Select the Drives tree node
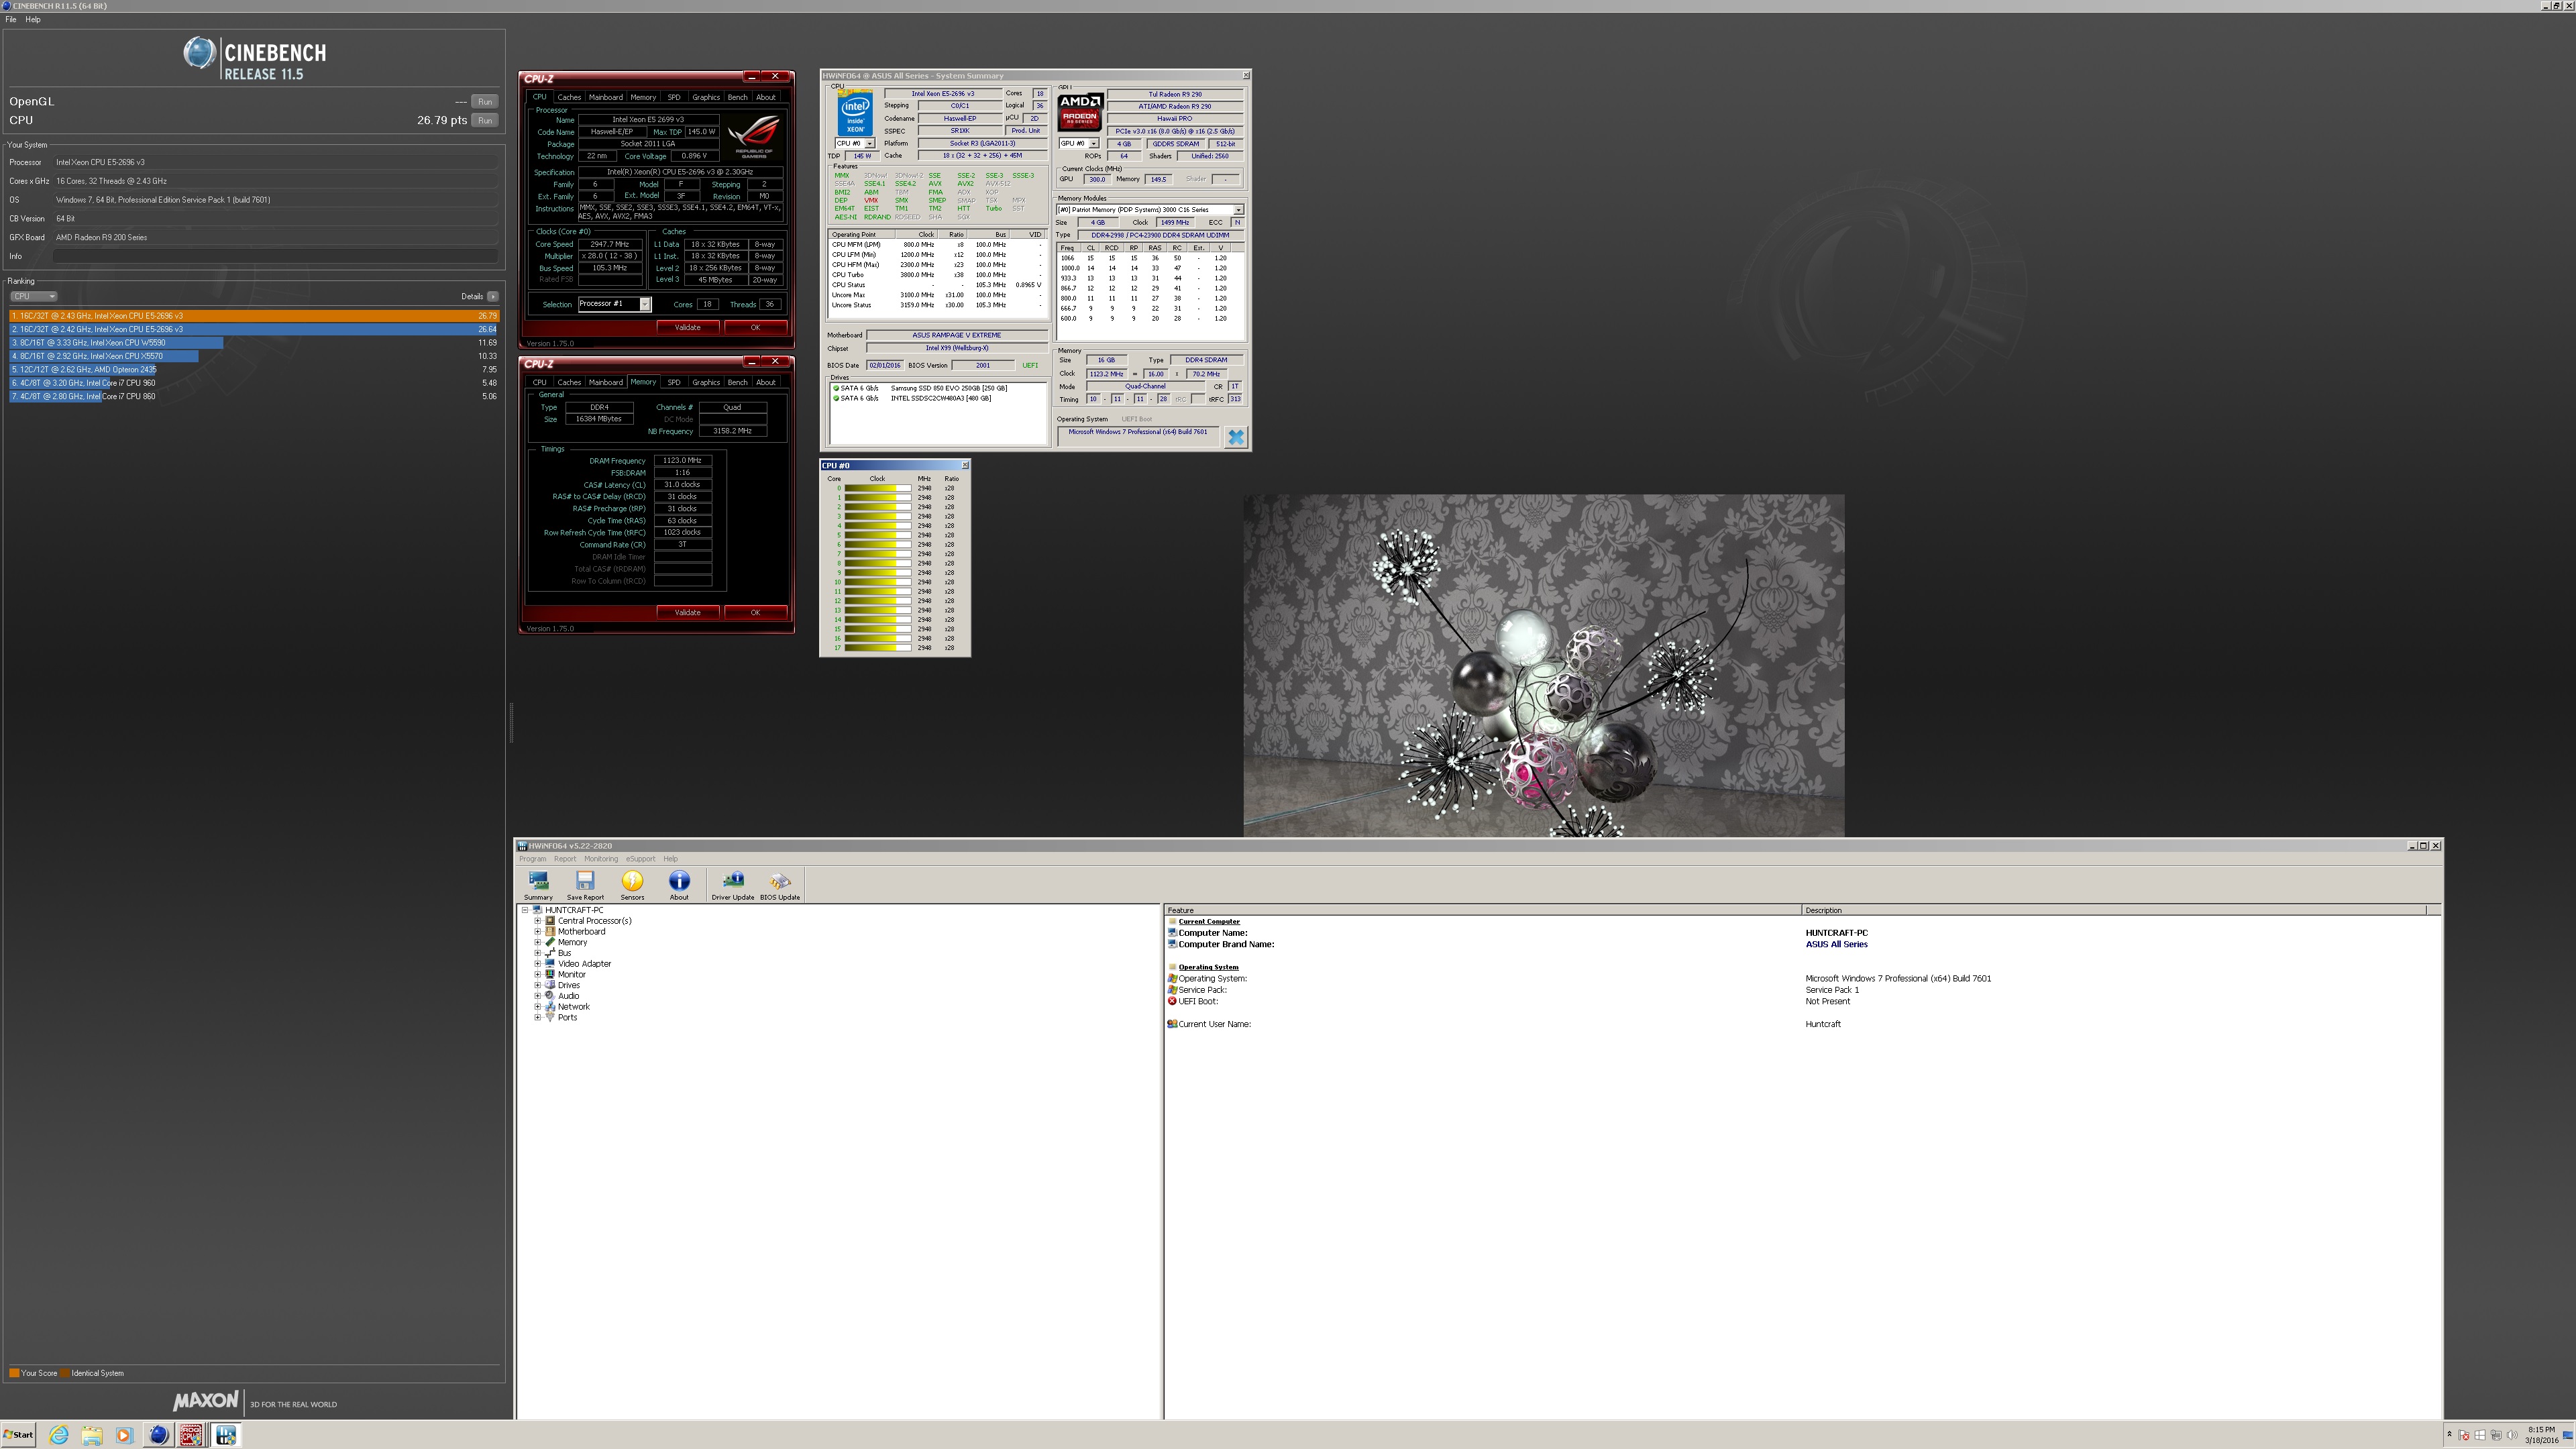 click(x=568, y=985)
